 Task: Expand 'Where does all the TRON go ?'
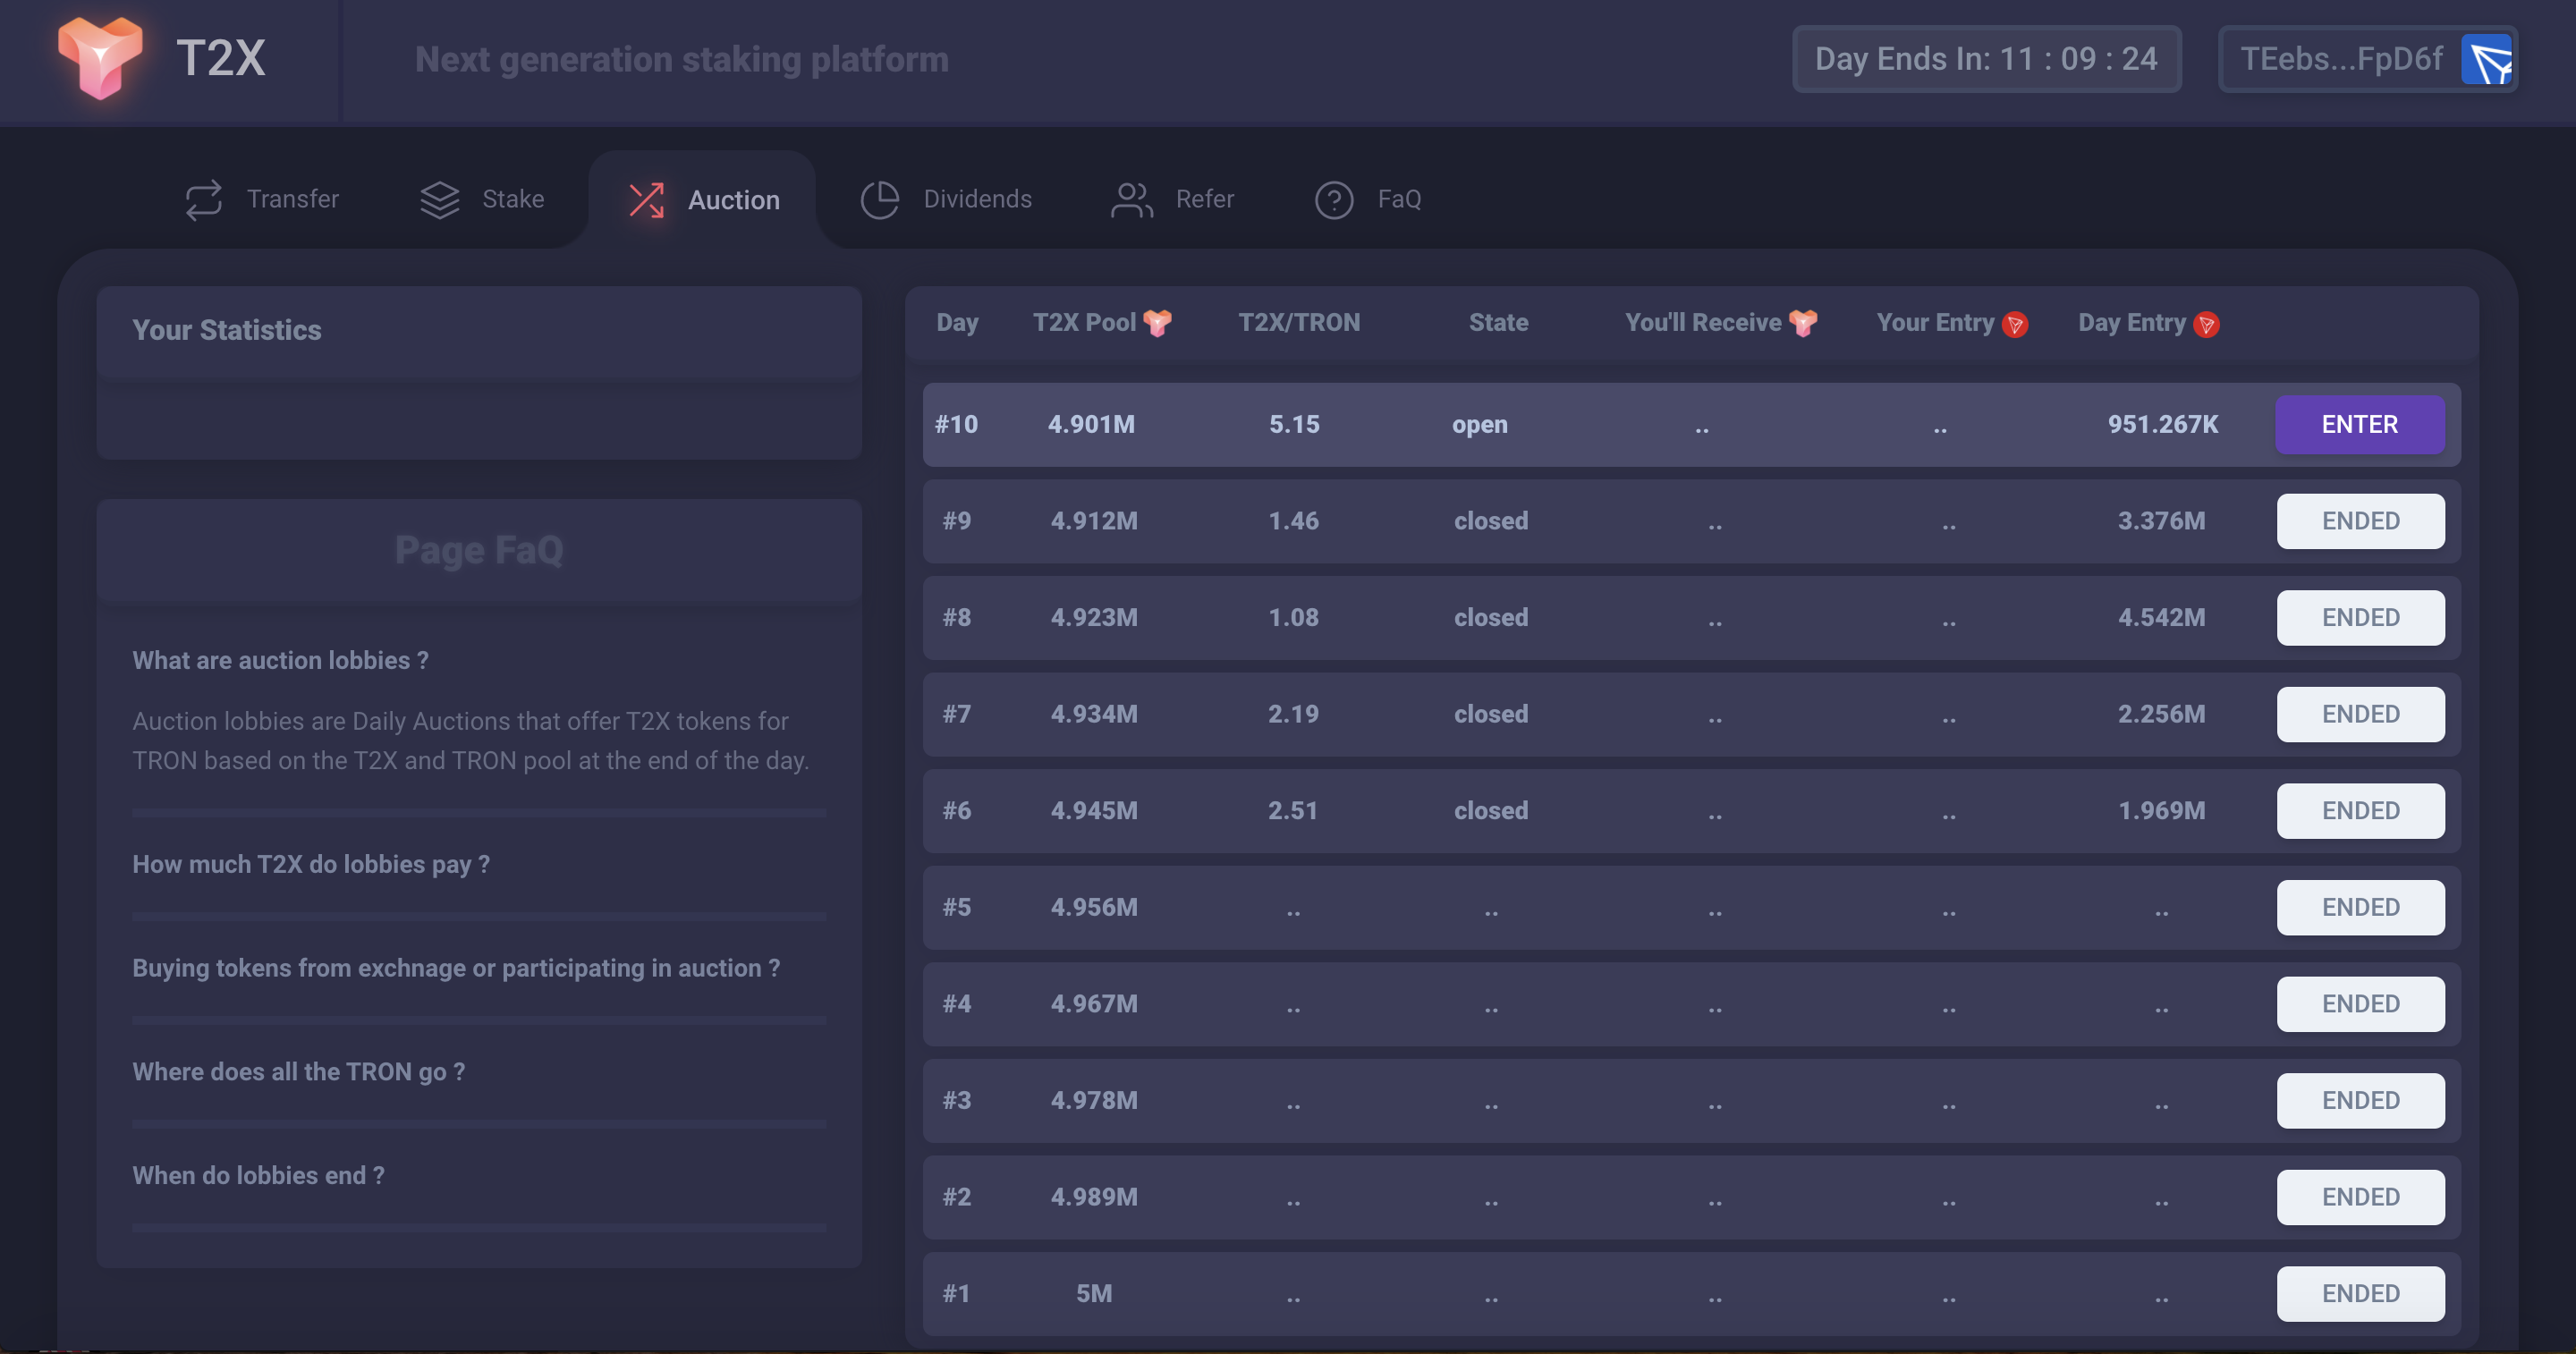298,1072
